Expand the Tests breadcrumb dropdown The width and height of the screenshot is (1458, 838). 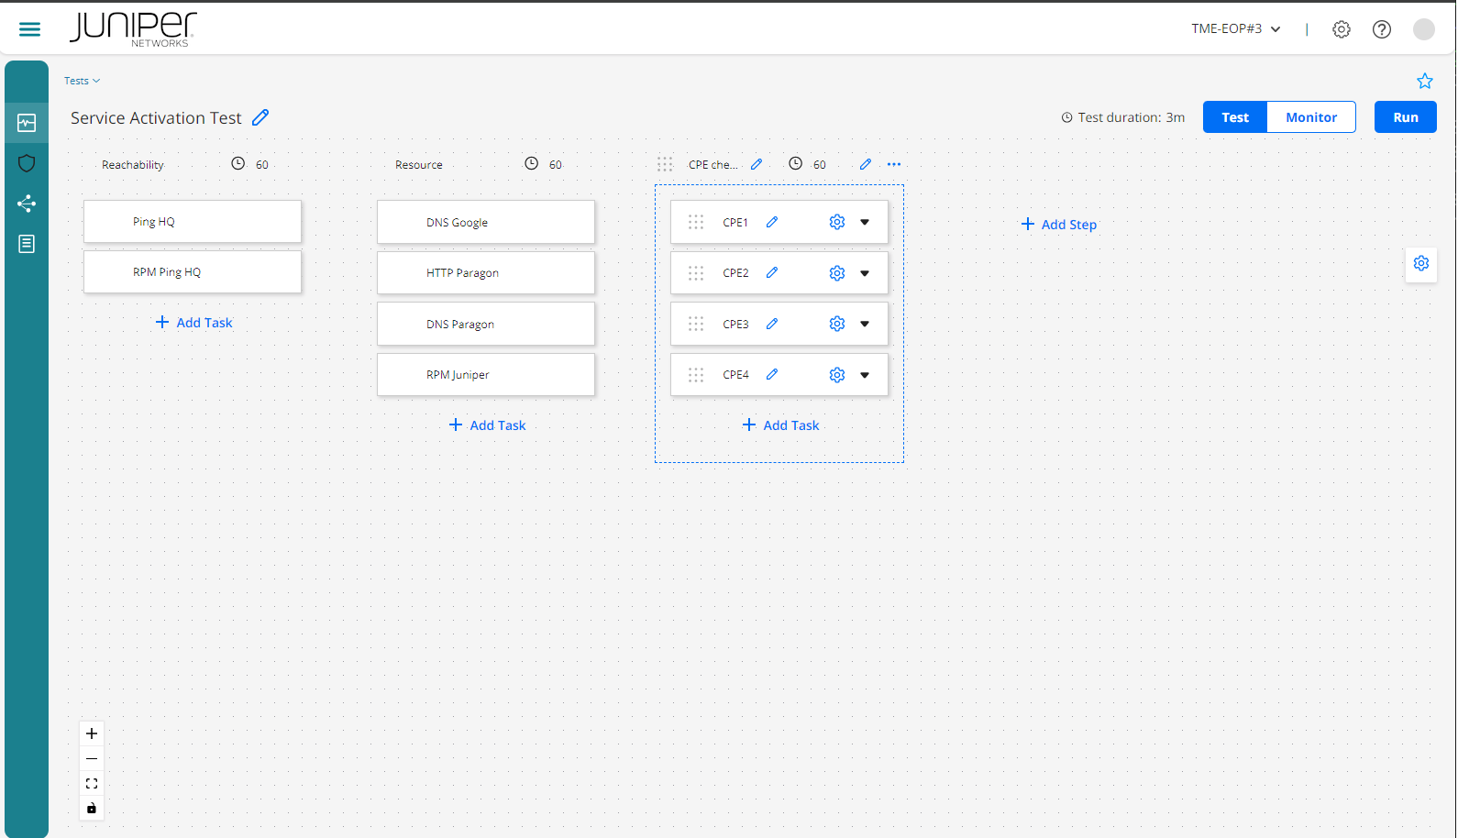coord(82,81)
